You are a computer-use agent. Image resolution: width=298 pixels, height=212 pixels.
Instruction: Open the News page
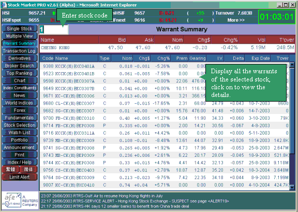click(x=20, y=95)
